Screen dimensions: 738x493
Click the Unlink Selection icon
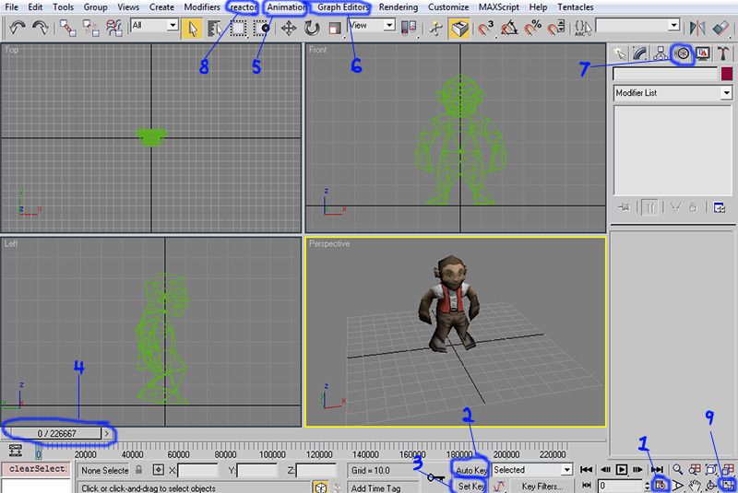pos(90,29)
